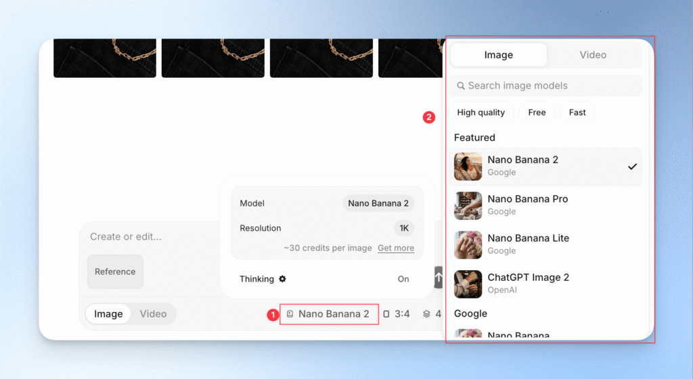Open the first generated chain image
The image size is (693, 379).
point(105,58)
